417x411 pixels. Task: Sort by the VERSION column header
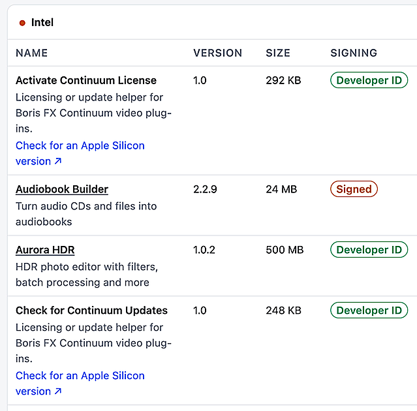217,53
